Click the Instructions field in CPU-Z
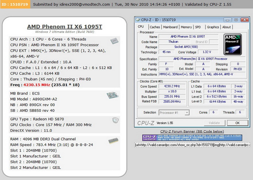Image resolution: width=253 pixels, height=180 pixels. pyautogui.click(x=202, y=74)
